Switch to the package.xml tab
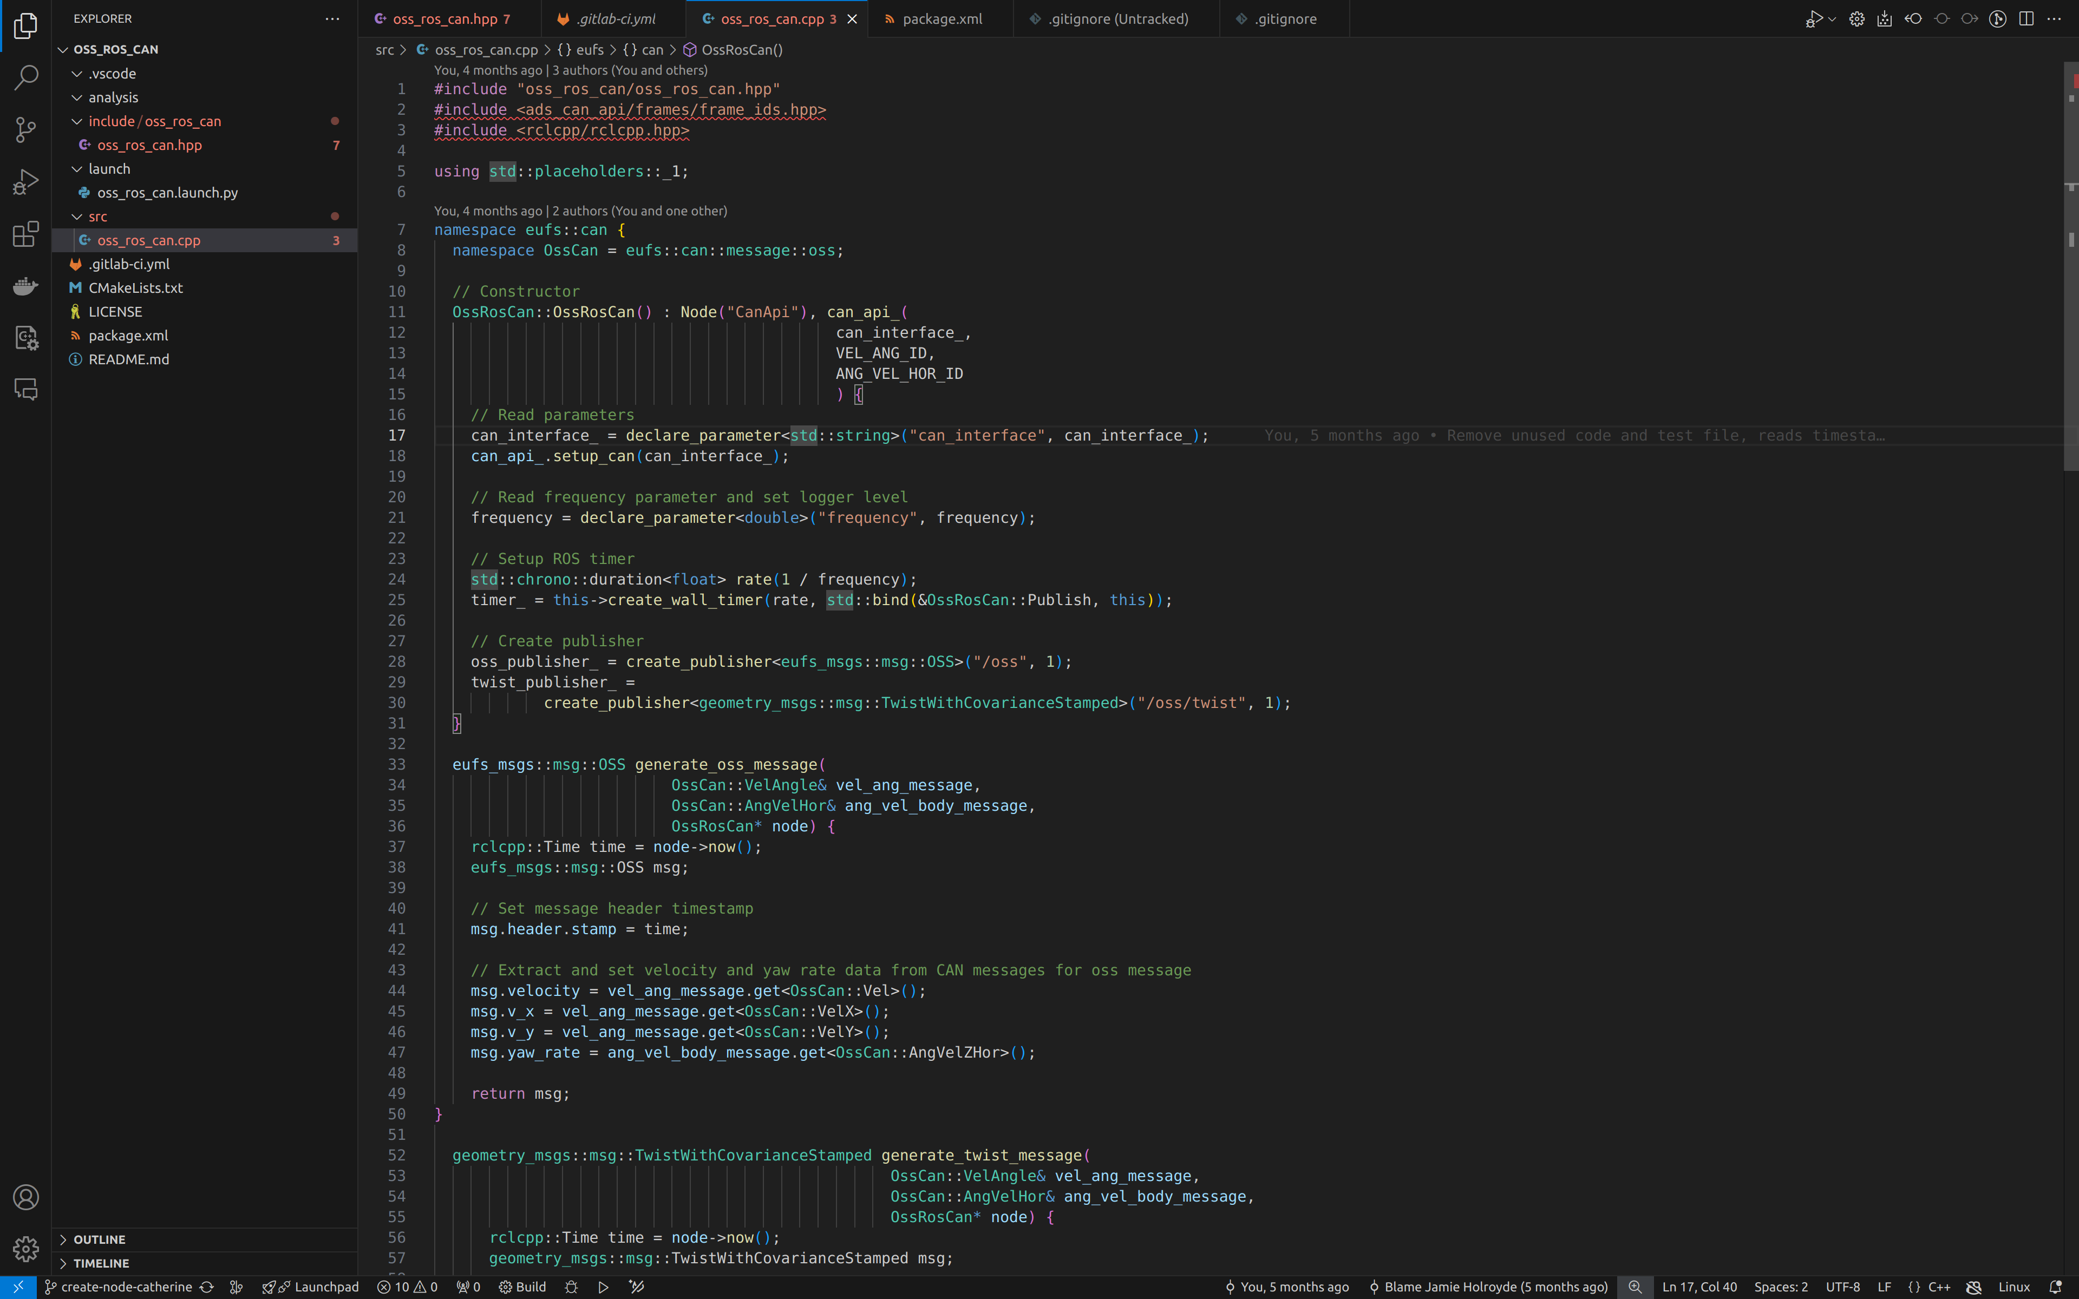 (x=942, y=19)
